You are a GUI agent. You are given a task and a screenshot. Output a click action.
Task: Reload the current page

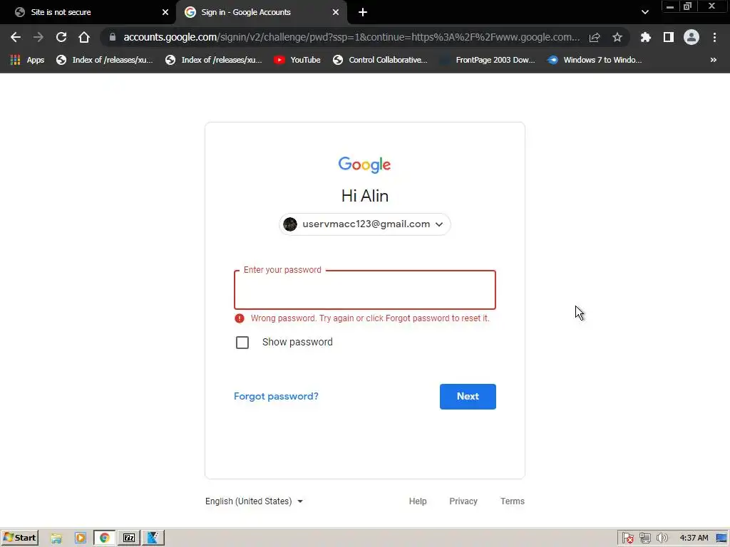(x=61, y=37)
